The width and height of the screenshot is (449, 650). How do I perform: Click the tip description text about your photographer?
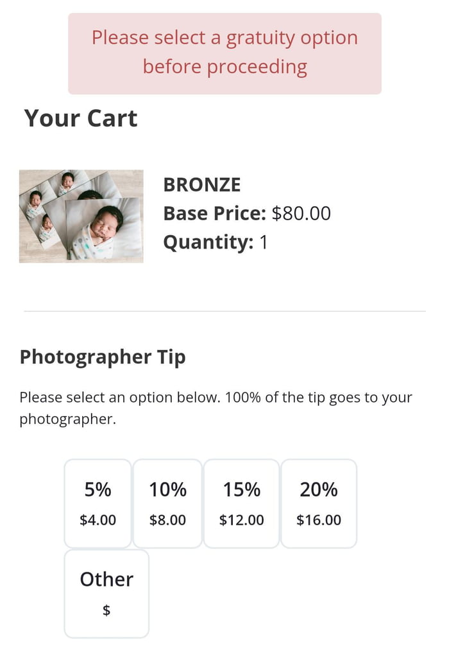click(x=216, y=408)
